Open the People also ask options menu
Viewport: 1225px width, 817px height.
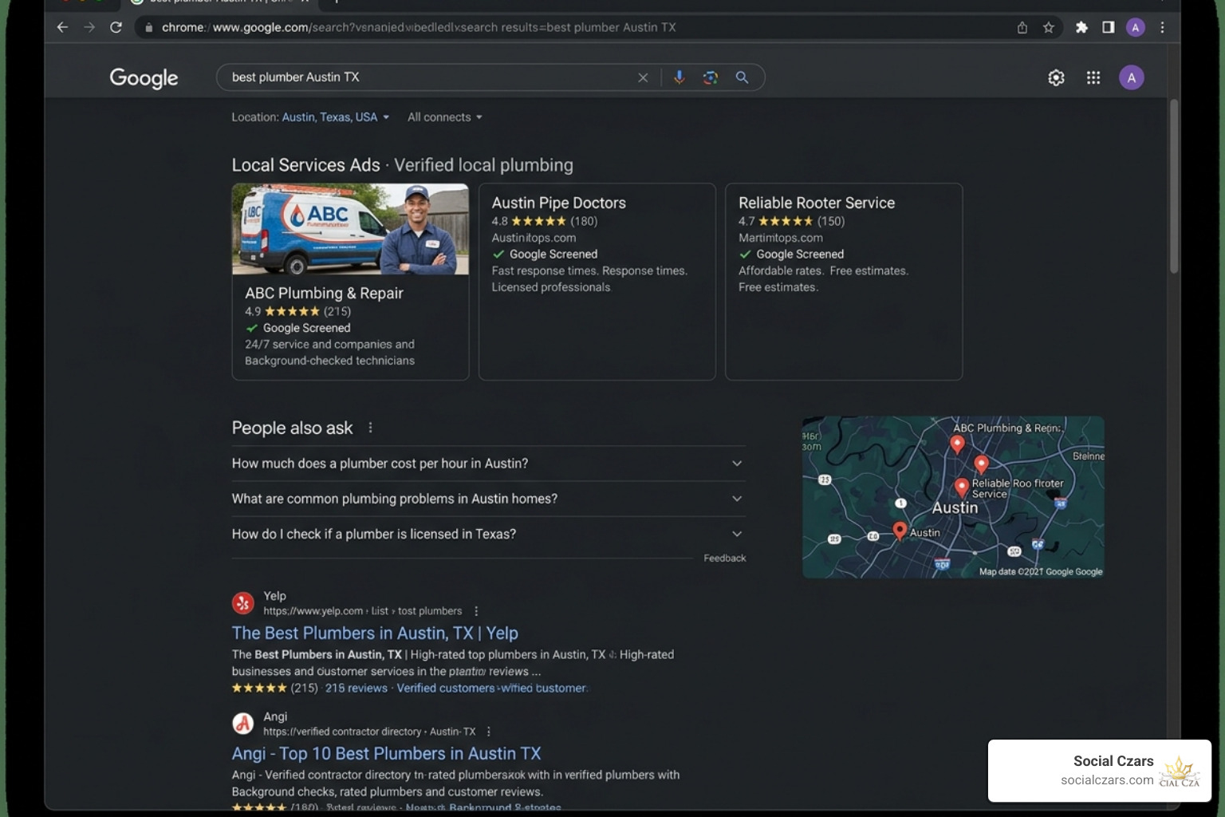click(x=370, y=428)
